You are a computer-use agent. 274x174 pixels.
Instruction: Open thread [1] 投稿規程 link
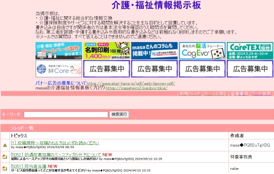pos(55,143)
